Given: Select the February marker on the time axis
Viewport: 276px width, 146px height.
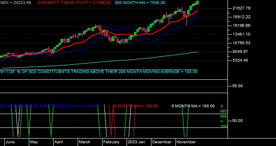Looking at the screenshot, I should click(111, 142).
